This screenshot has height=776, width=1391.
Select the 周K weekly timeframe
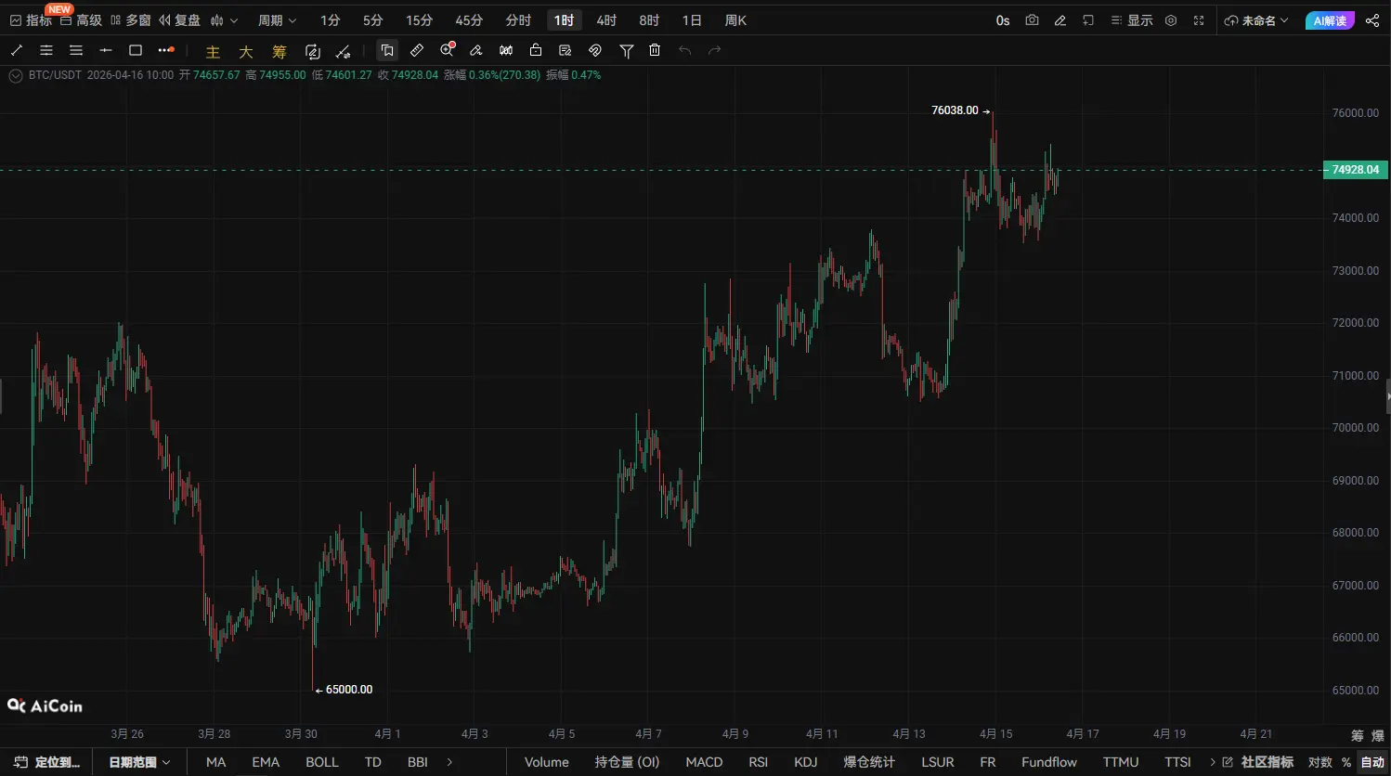point(735,20)
